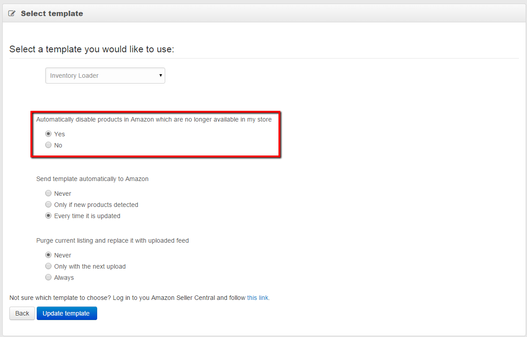Image resolution: width=527 pixels, height=337 pixels.
Task: Click the Update template button
Action: pos(67,313)
